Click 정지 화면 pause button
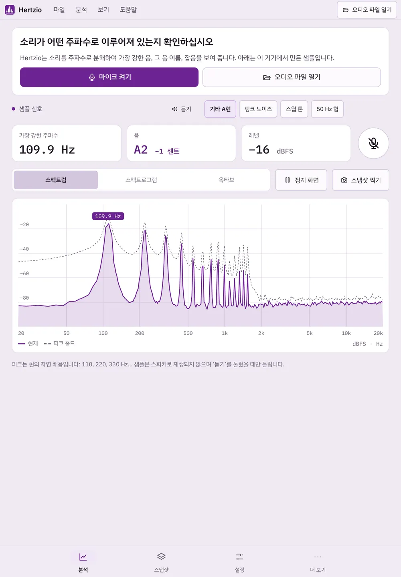The width and height of the screenshot is (401, 577). 301,180
